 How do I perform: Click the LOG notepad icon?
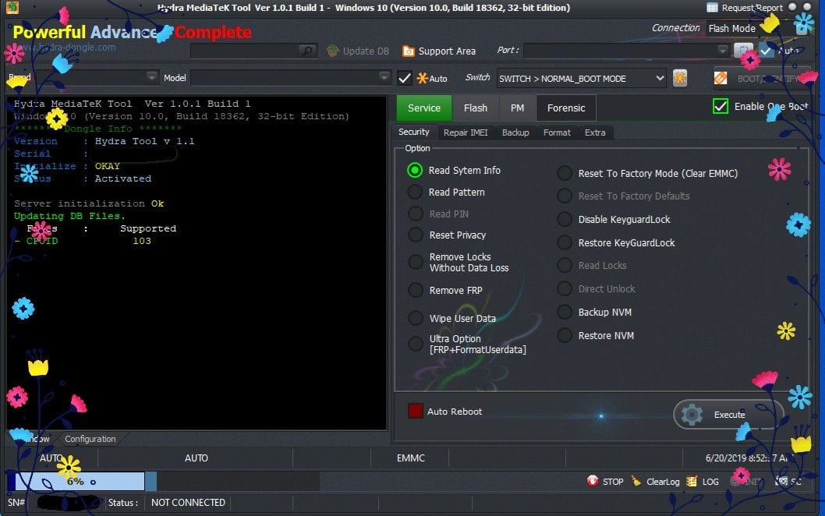692,481
